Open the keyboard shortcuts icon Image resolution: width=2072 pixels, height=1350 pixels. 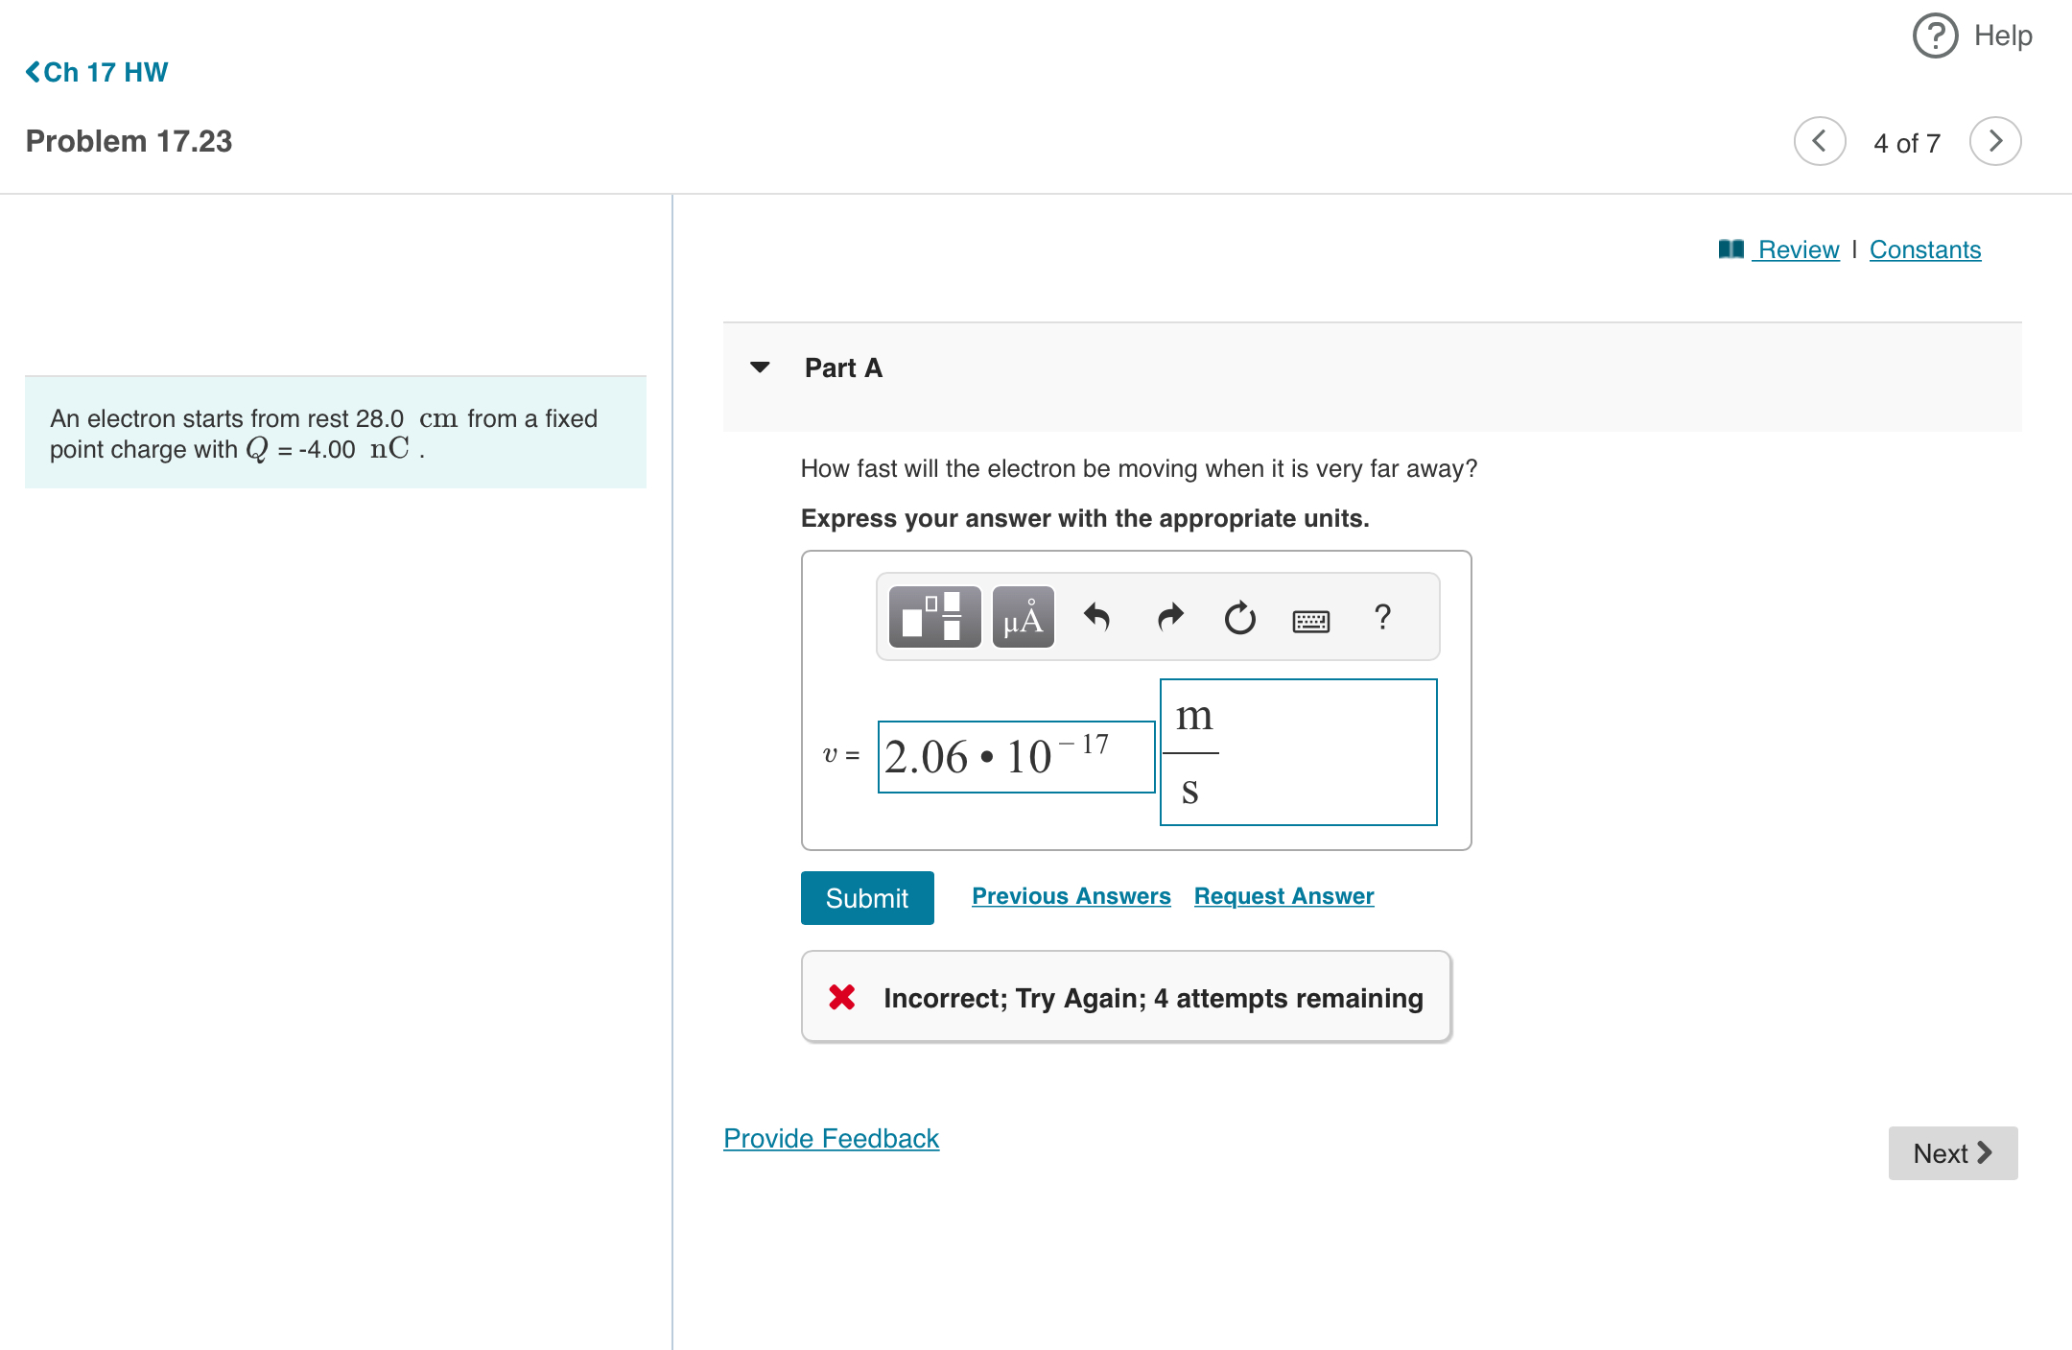click(x=1310, y=621)
